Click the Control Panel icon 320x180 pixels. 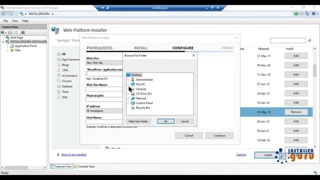coord(132,103)
